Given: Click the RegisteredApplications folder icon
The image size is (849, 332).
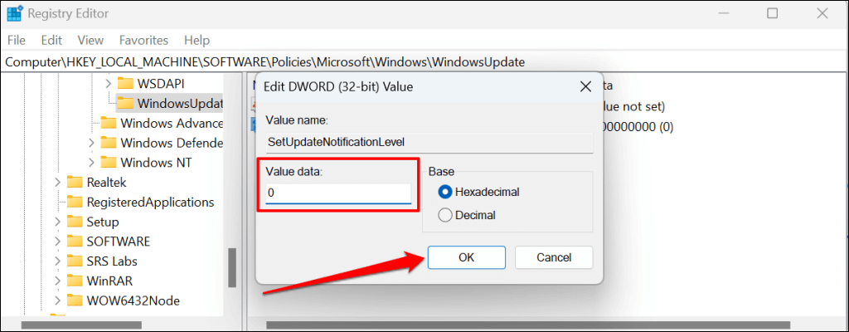Looking at the screenshot, I should (x=75, y=202).
